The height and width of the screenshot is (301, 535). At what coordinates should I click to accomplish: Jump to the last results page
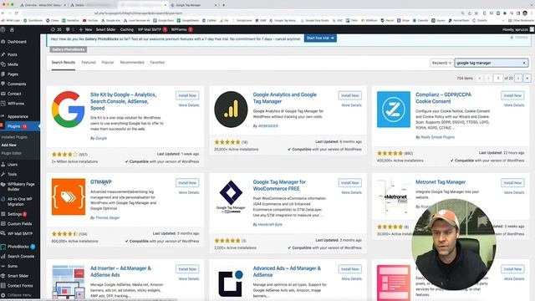[x=527, y=78]
